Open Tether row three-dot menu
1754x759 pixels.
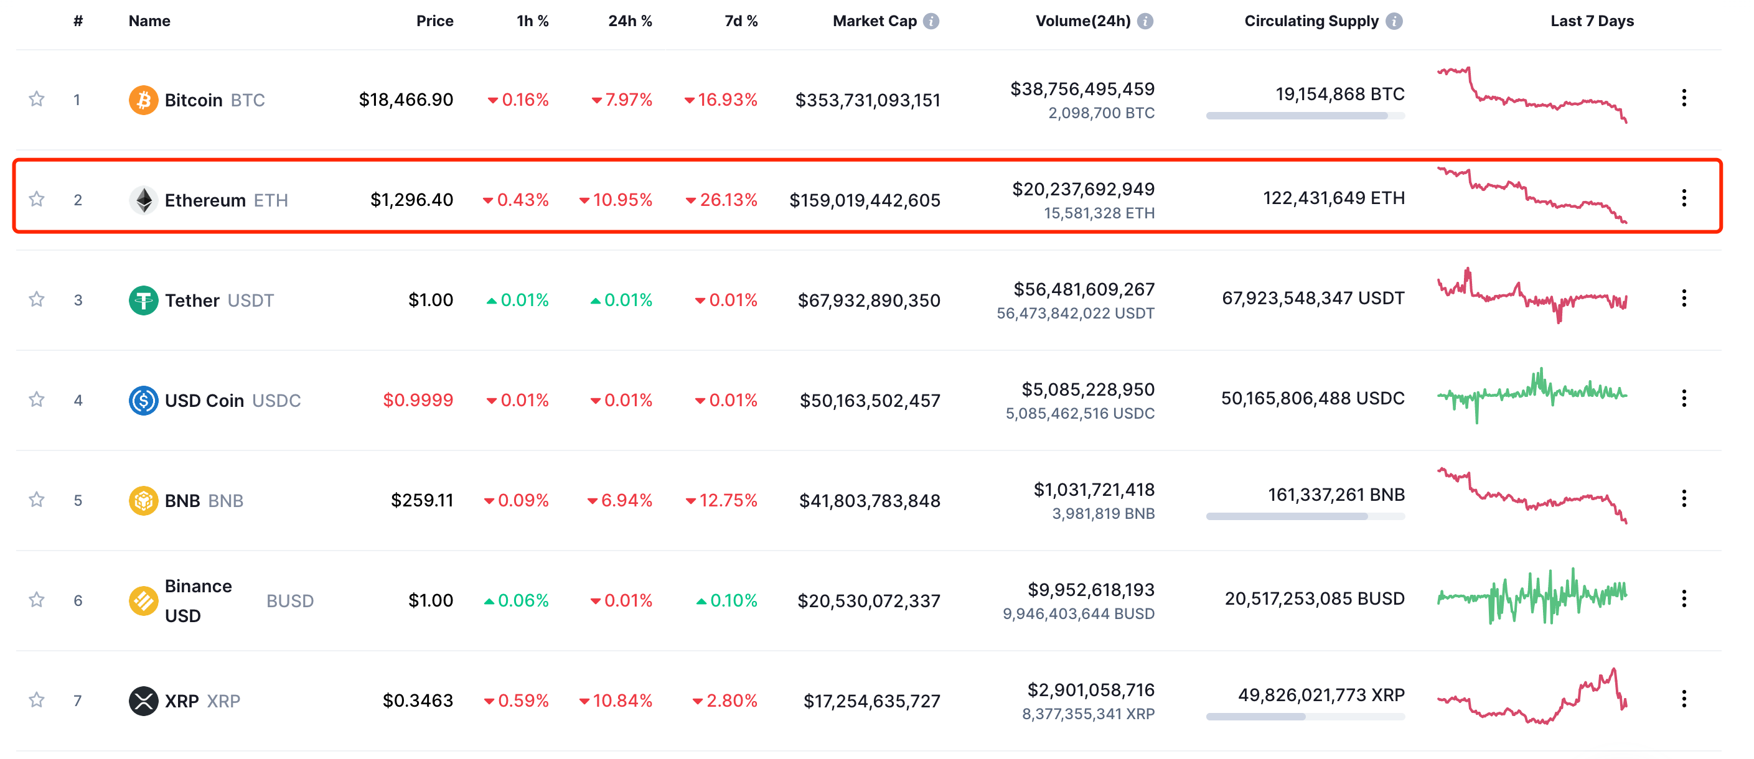click(x=1684, y=298)
